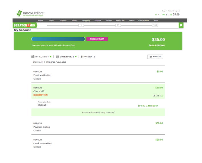202x163 pixels.
Task: Open the Shopping menu item
Action: tap(86, 20)
